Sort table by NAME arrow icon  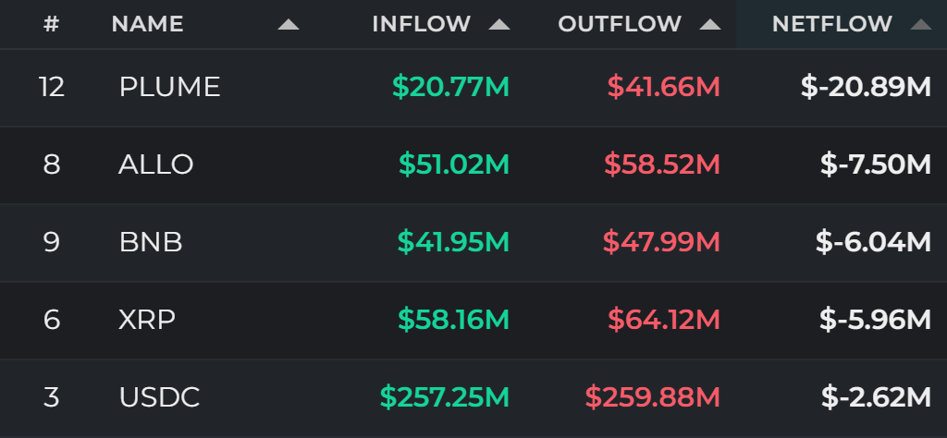coord(289,25)
